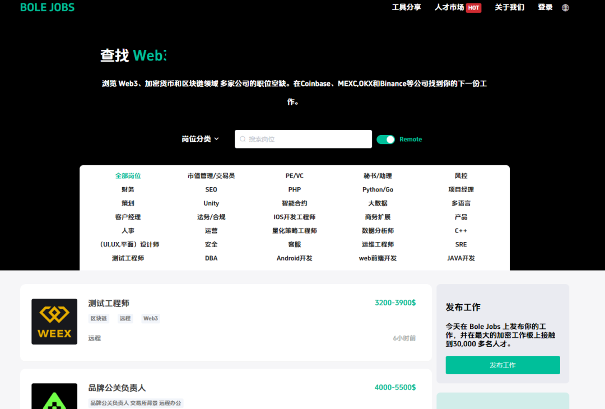Screen dimensions: 605x409
Task: Select 客户经理 category
Action: tap(128, 217)
